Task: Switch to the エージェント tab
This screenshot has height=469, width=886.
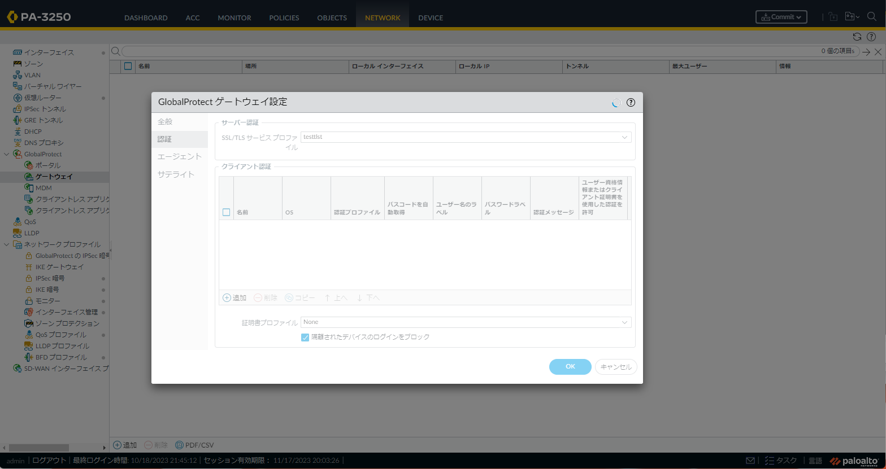Action: click(179, 156)
